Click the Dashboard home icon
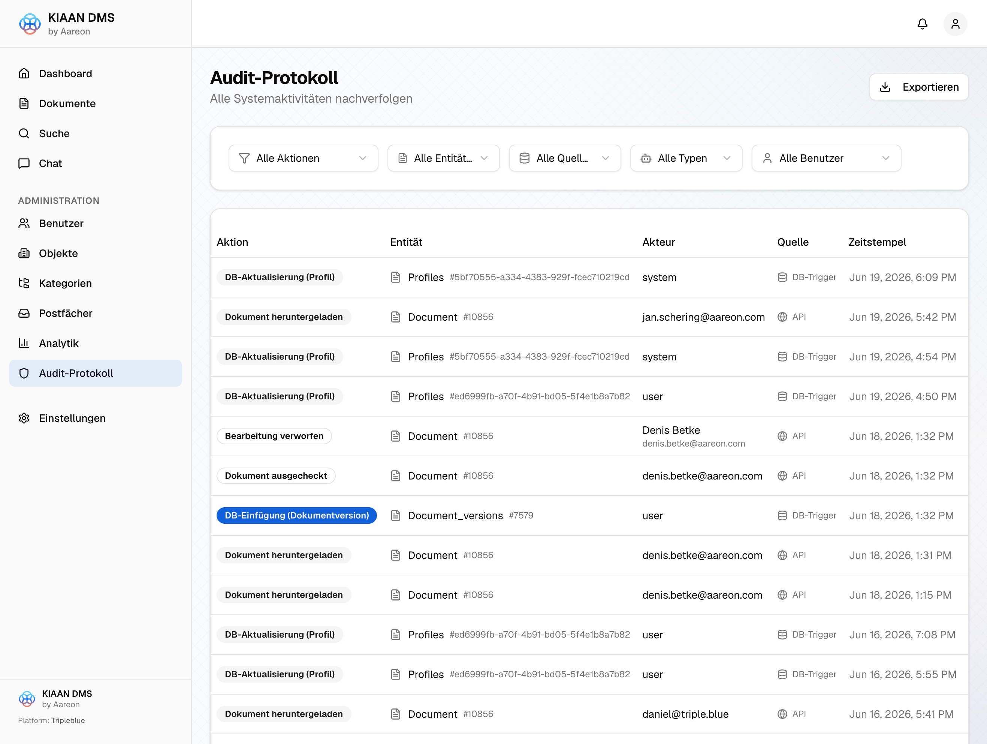 point(24,73)
